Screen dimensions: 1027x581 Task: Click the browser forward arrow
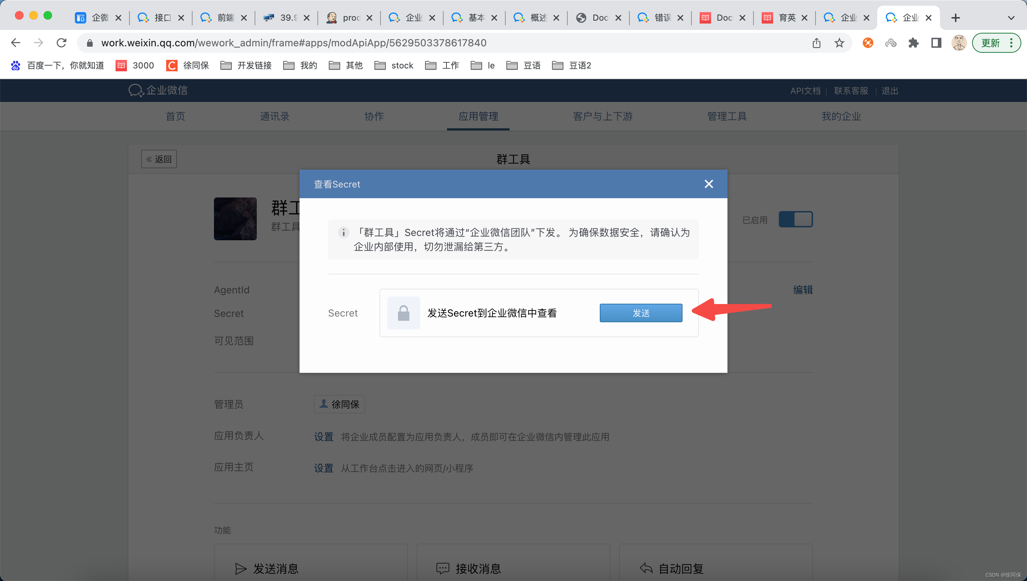coord(38,43)
